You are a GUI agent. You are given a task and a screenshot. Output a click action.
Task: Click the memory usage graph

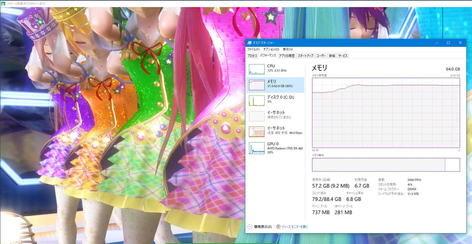click(x=386, y=113)
